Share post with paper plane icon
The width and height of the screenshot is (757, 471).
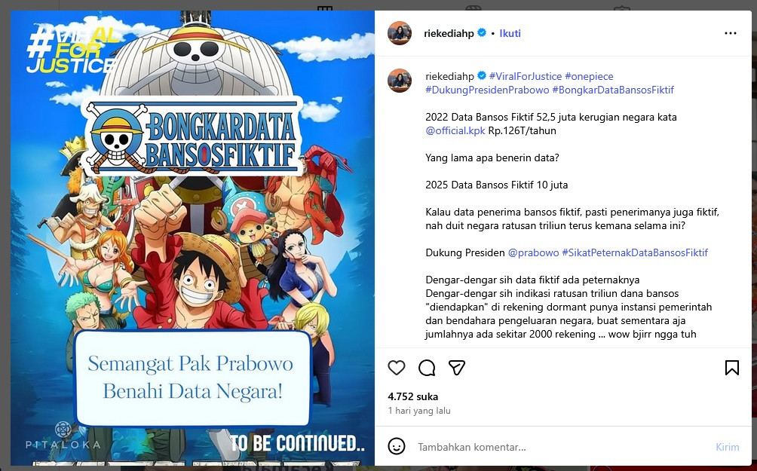pos(457,368)
